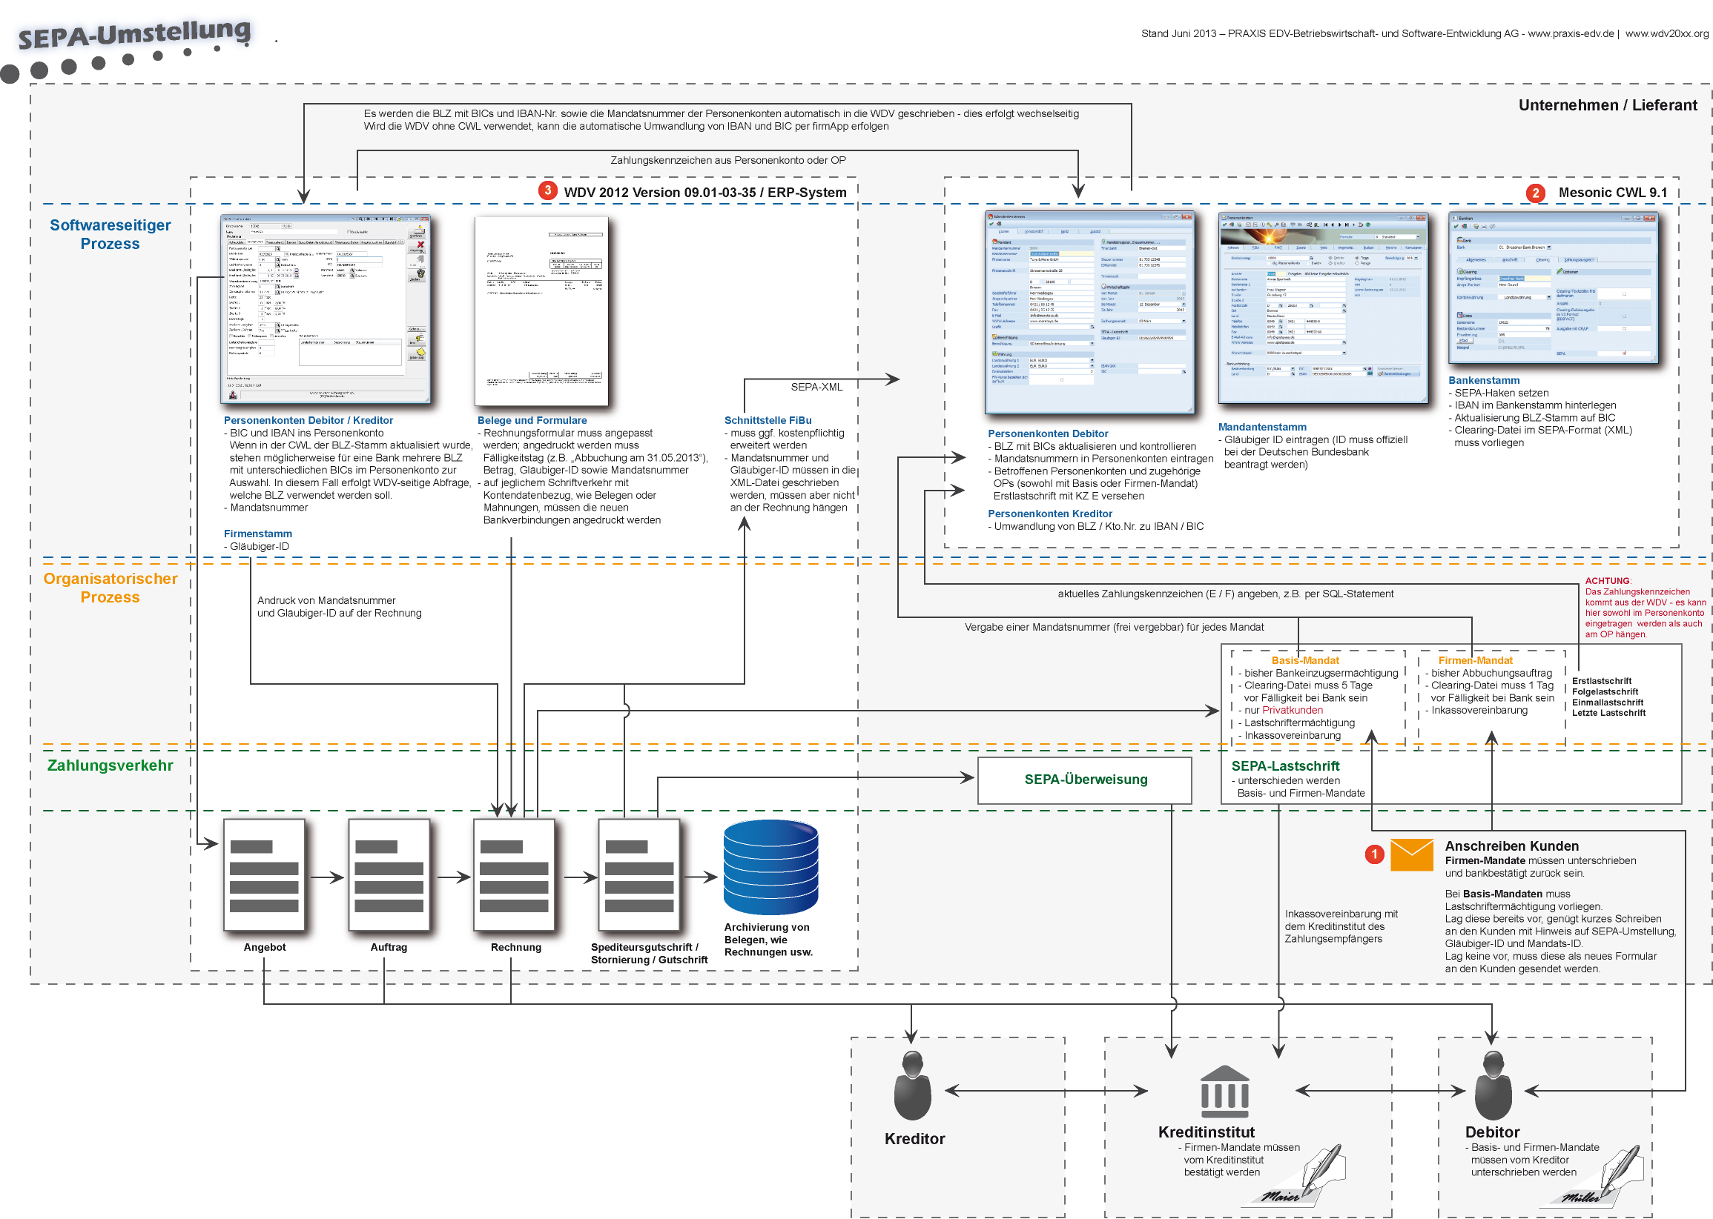Click the Kreditor person icon
The height and width of the screenshot is (1219, 1713).
[x=911, y=1086]
